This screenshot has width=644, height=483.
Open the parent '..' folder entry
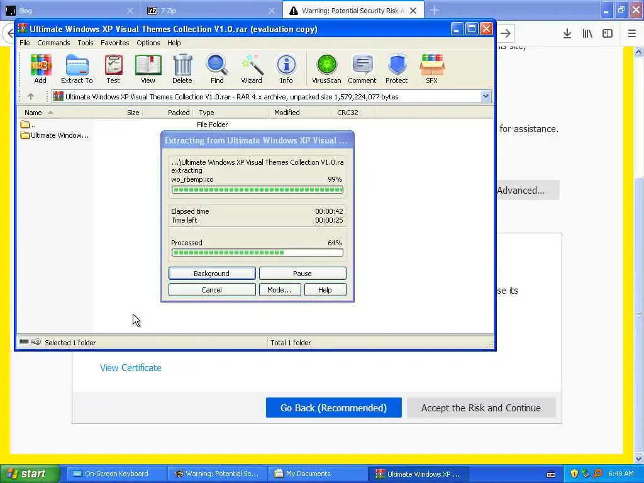(x=28, y=125)
